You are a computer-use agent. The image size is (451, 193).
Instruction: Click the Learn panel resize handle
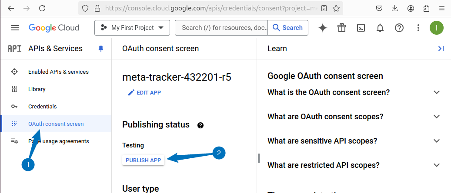pyautogui.click(x=259, y=158)
